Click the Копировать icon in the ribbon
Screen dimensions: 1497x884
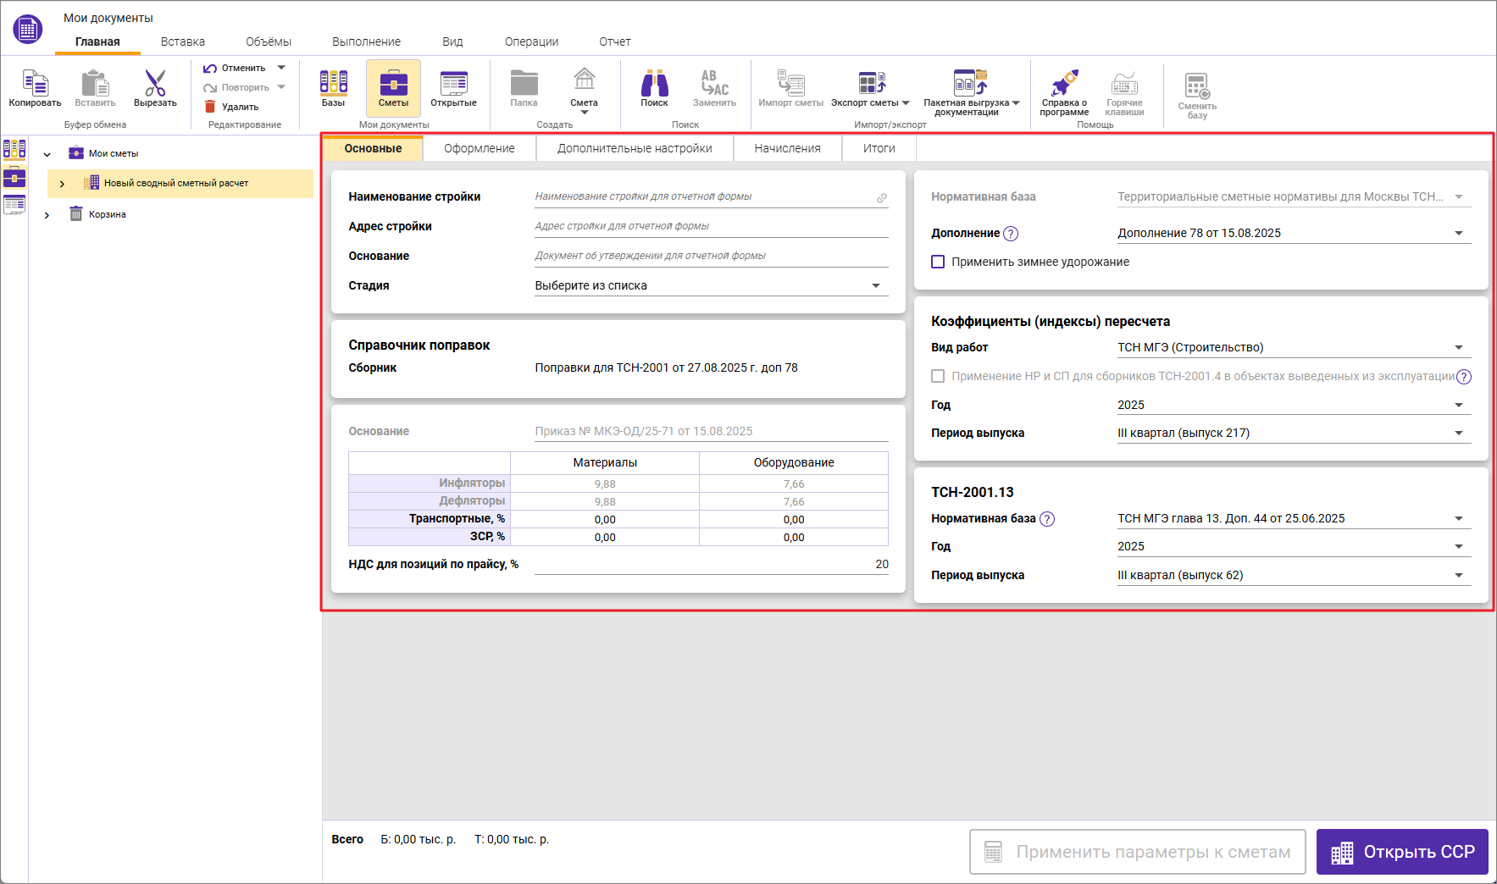click(35, 85)
